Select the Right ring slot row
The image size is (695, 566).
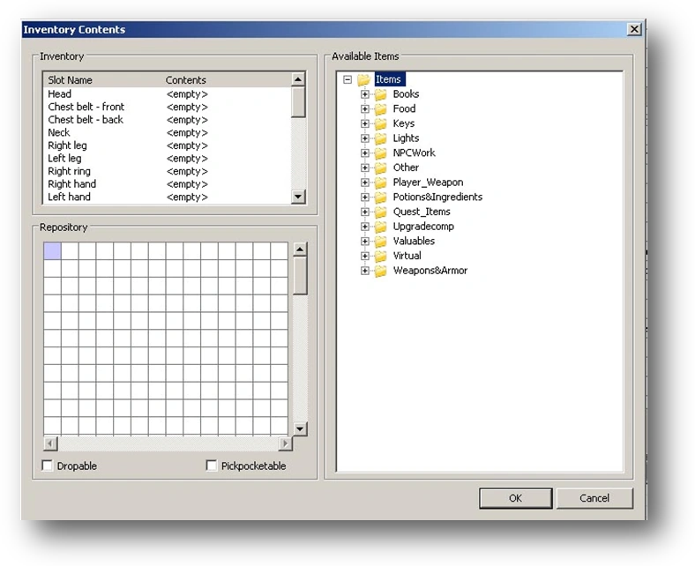[168, 171]
